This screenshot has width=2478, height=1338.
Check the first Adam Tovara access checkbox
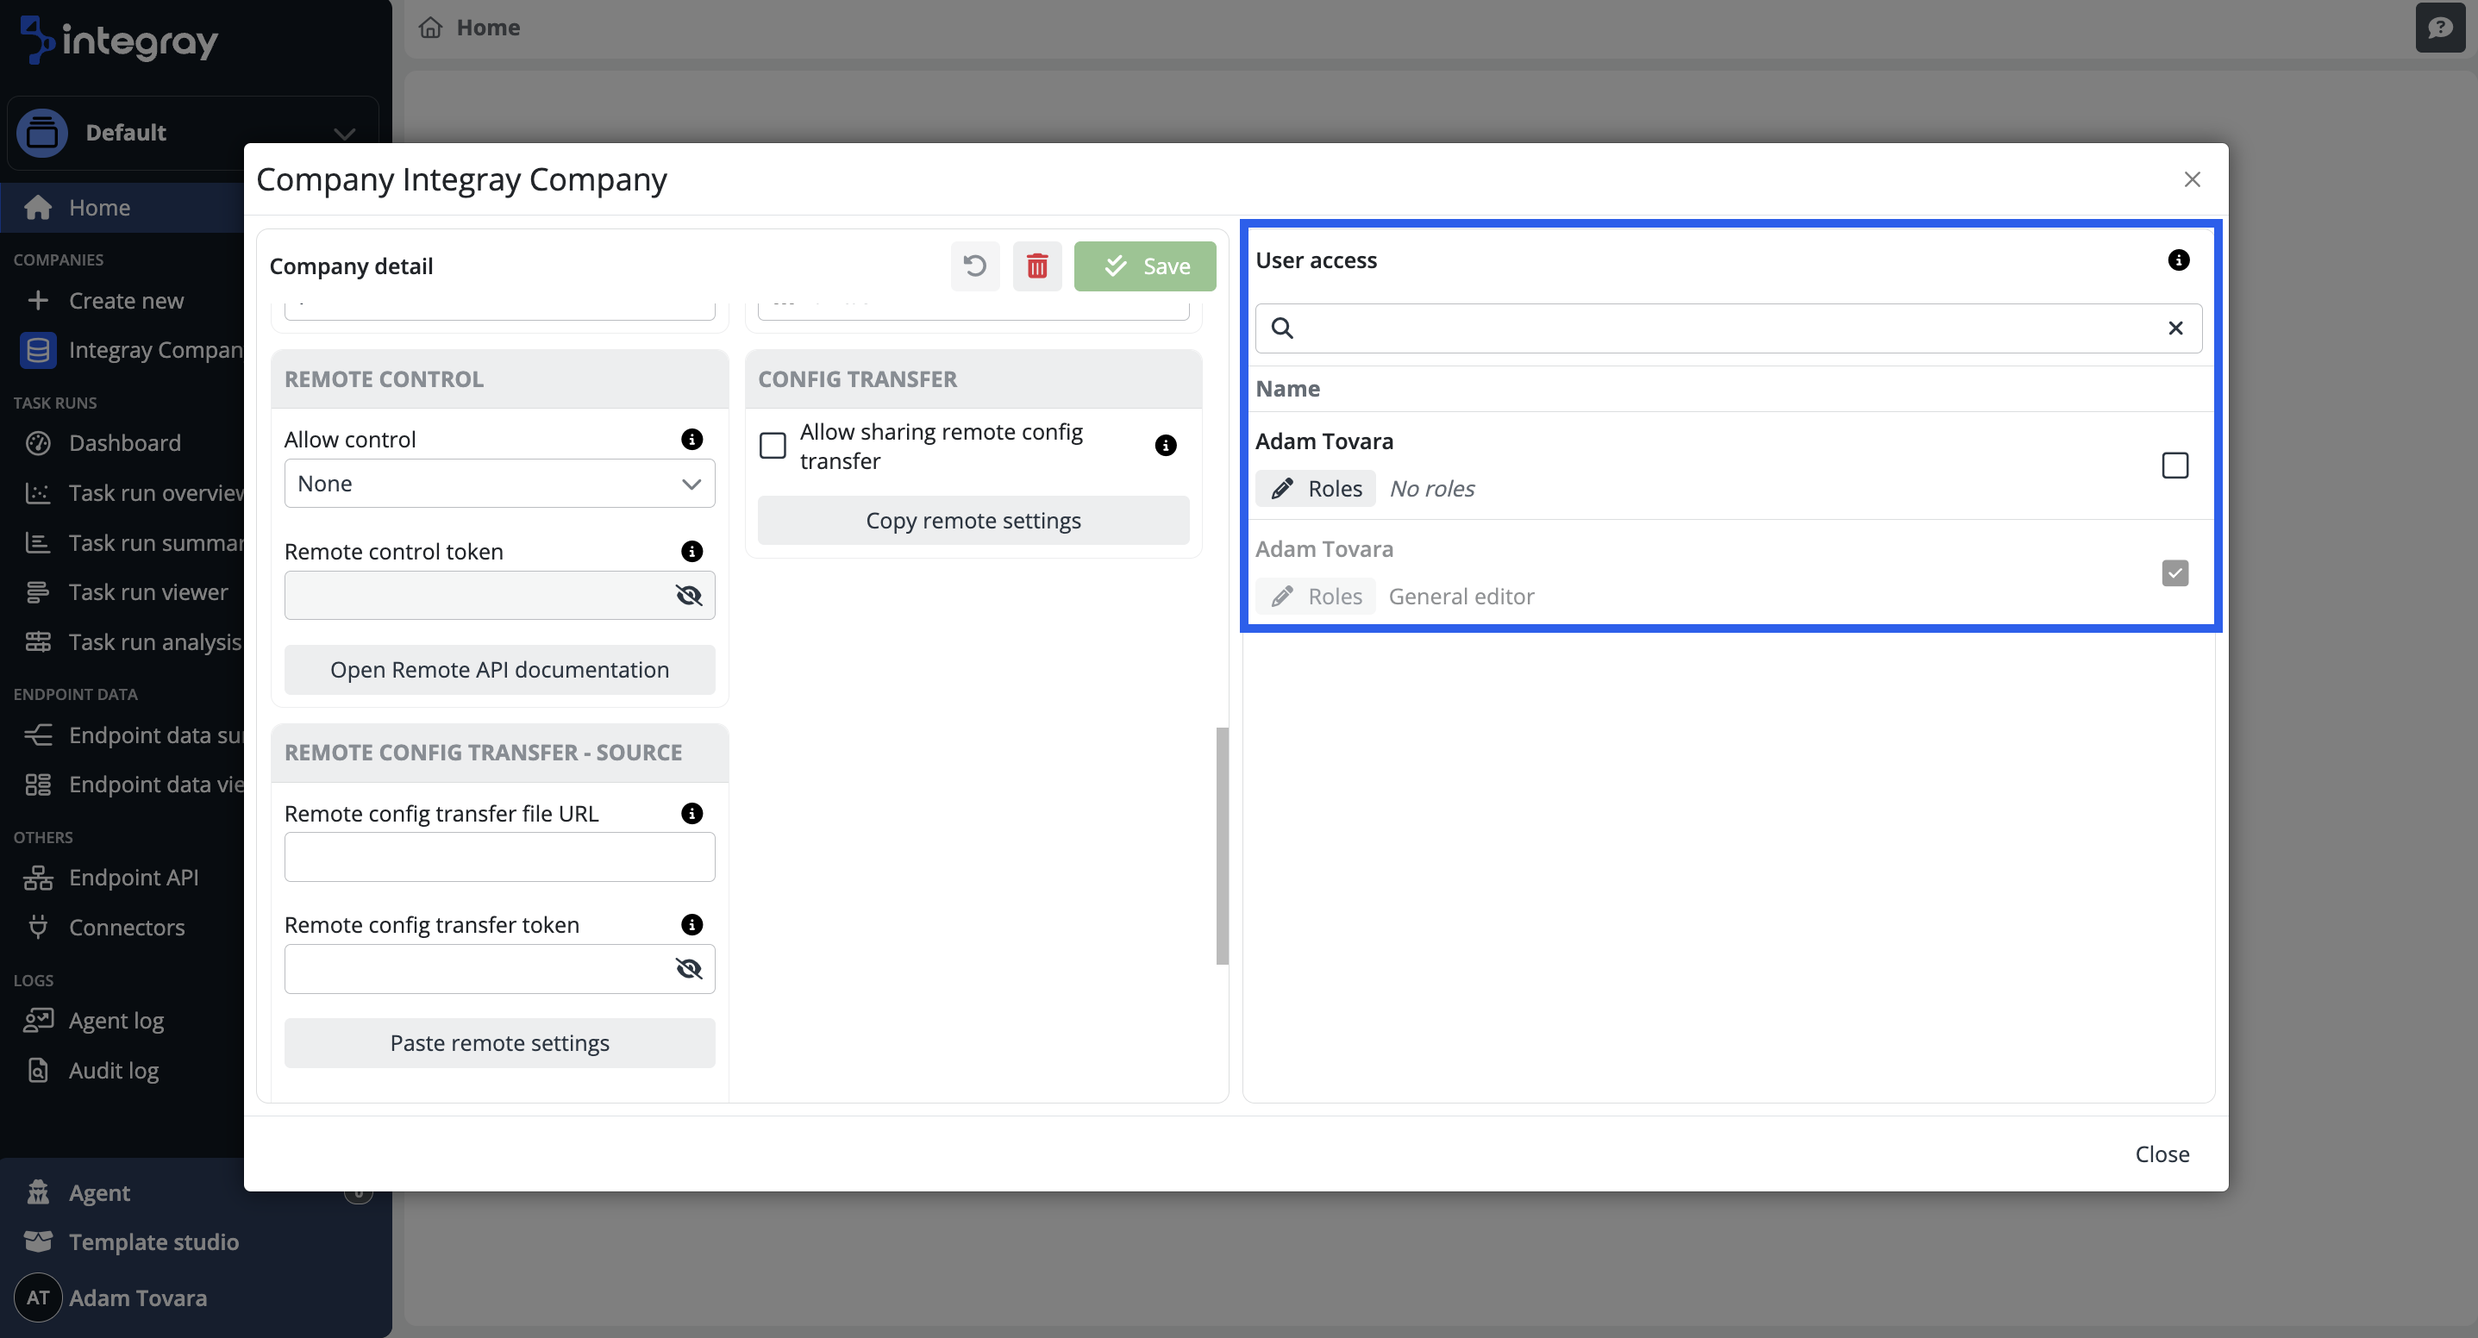click(x=2174, y=466)
